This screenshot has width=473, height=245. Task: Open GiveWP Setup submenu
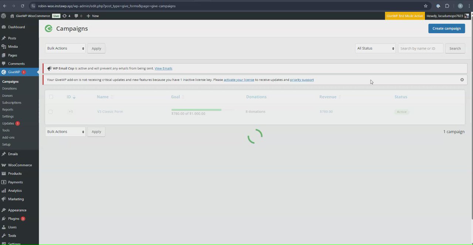(x=6, y=144)
